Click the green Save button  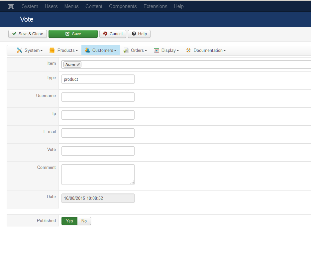tap(73, 34)
